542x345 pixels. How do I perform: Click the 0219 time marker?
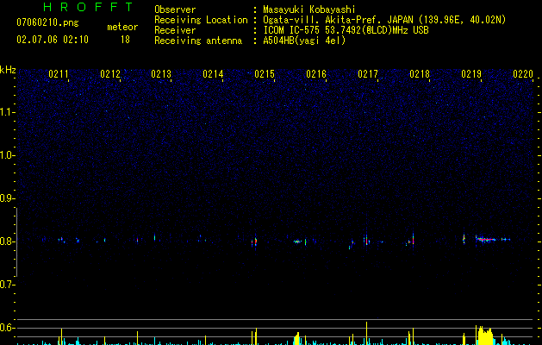471,74
